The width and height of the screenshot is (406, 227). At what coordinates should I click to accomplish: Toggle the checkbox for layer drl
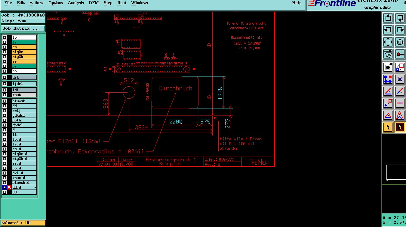pos(5,77)
